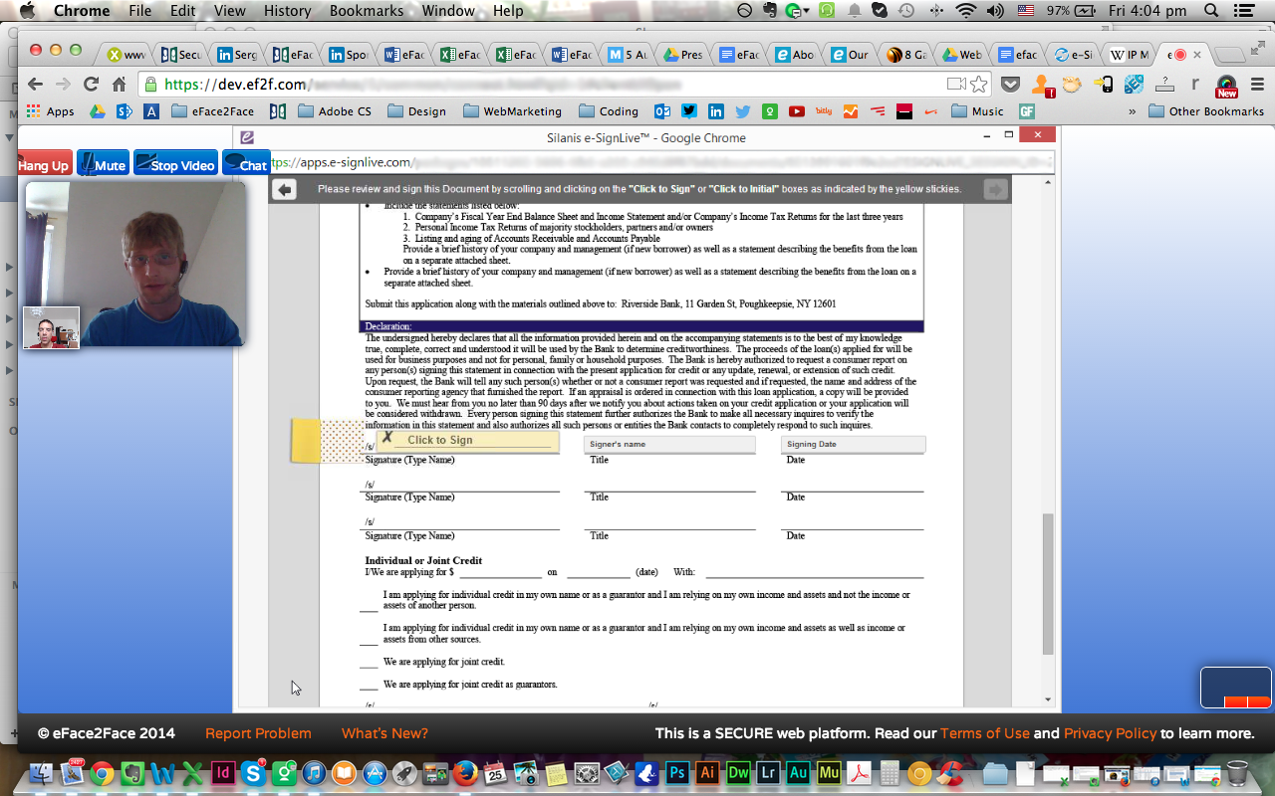This screenshot has width=1275, height=796.
Task: Open the Google Drive bookmark icon
Action: click(x=98, y=111)
